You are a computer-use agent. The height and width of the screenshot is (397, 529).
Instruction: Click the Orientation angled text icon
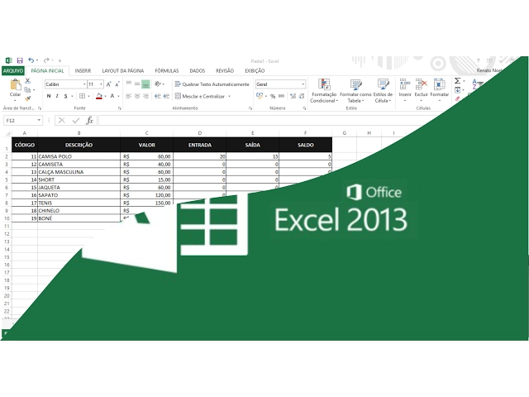(x=158, y=84)
